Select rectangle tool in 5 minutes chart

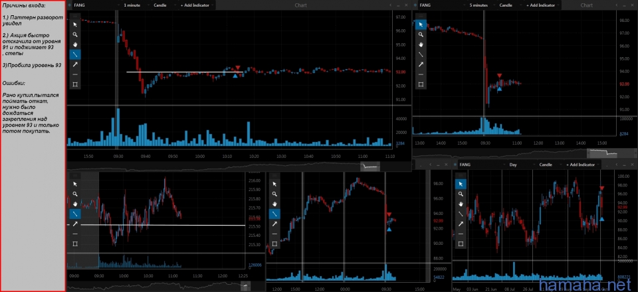coord(421,84)
